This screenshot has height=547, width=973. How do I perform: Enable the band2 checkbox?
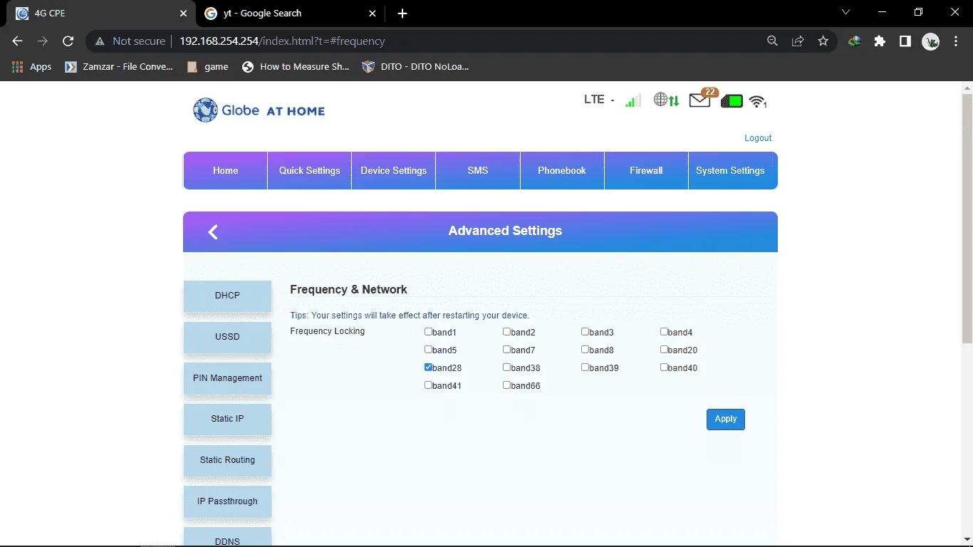point(506,331)
